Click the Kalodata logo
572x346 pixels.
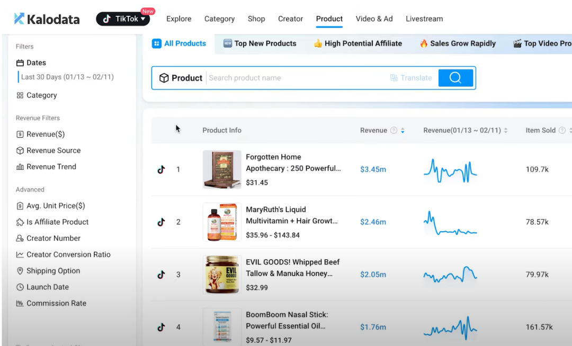[47, 19]
